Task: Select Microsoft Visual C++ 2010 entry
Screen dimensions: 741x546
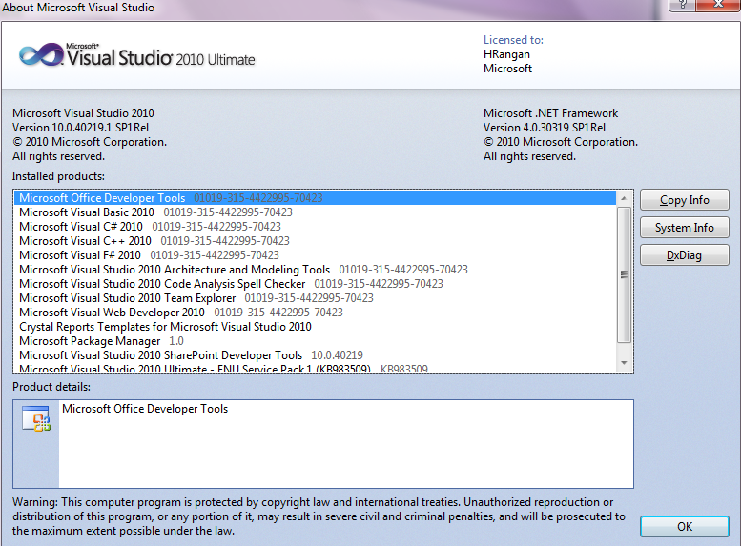Action: click(x=85, y=241)
